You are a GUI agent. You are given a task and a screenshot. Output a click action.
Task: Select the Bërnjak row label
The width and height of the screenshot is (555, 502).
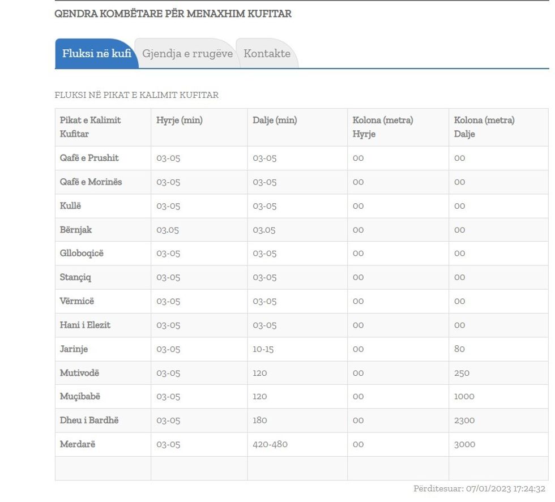tap(76, 230)
